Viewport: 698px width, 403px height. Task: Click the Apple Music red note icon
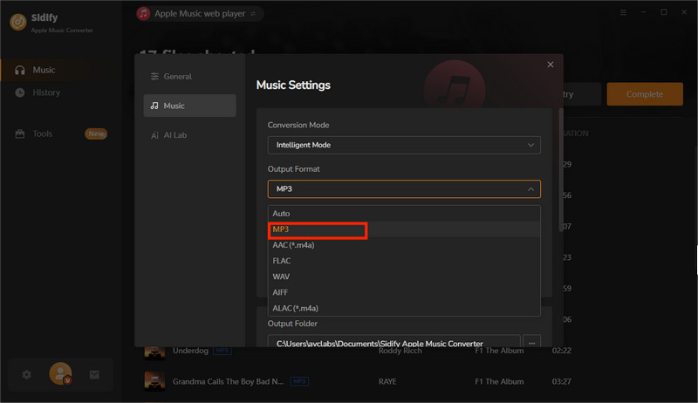[143, 14]
